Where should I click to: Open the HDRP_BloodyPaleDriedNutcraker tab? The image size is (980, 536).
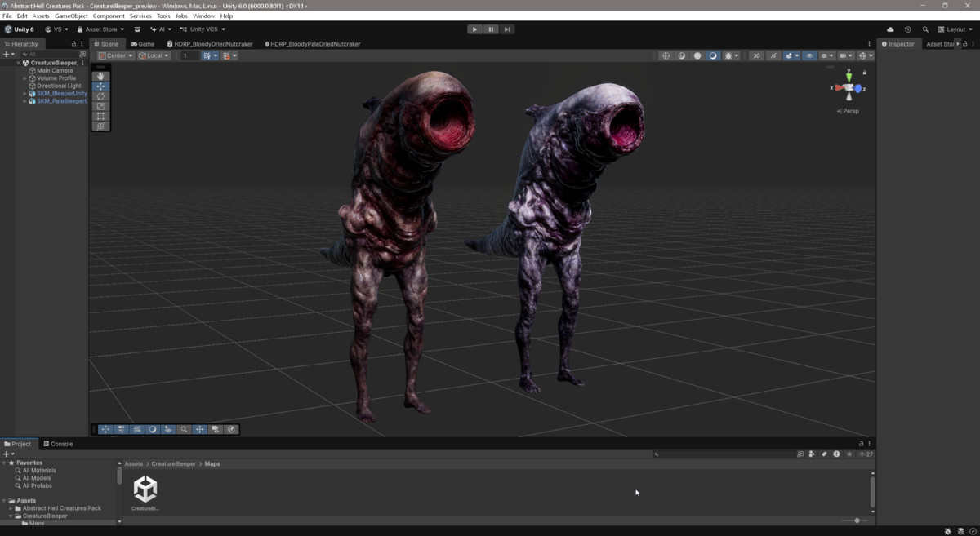coord(312,44)
